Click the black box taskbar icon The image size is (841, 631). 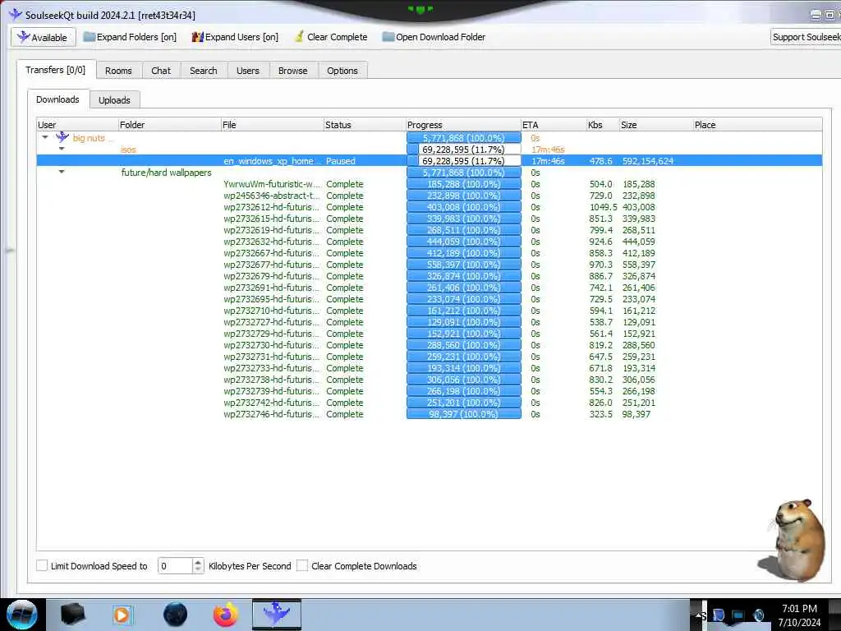pyautogui.click(x=73, y=615)
